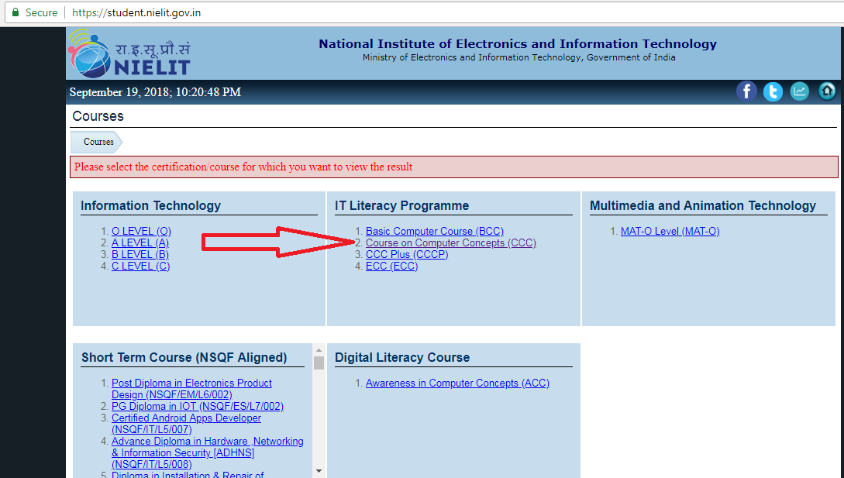Click the Digital Literacy Course heading
Screen dimensions: 844x478
[x=402, y=357]
